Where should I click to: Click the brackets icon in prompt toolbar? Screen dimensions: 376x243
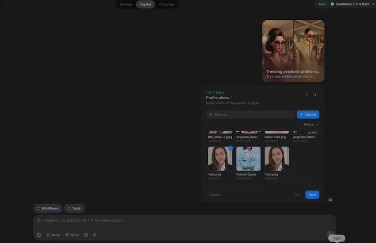[86, 235]
